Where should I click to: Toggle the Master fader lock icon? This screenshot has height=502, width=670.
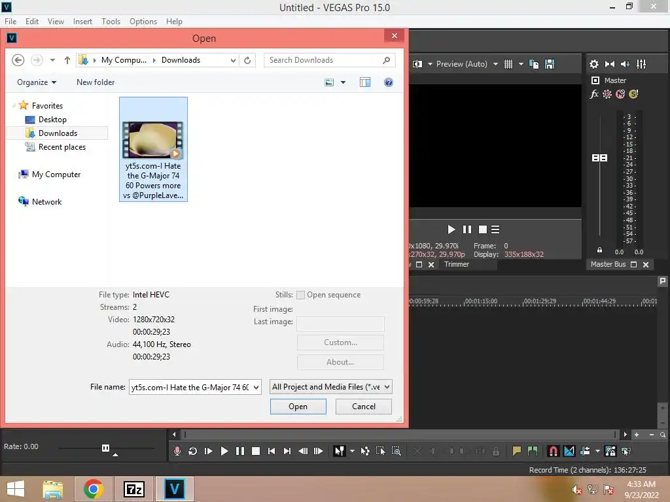point(599,250)
